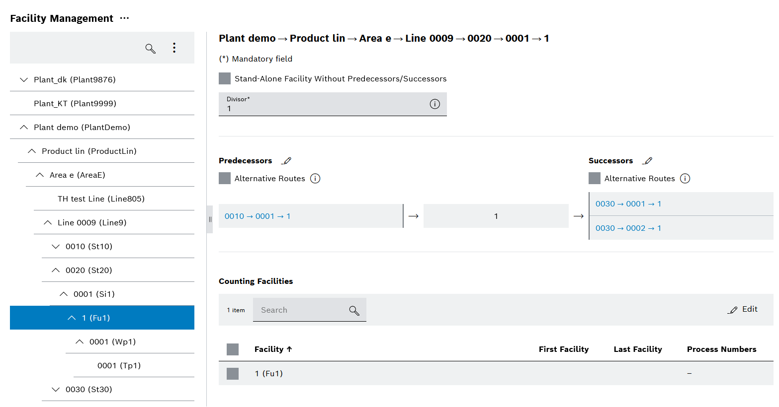
Task: Open the Divisor info tooltip
Action: pos(434,104)
